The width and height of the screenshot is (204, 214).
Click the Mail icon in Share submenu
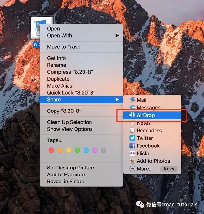coord(132,100)
